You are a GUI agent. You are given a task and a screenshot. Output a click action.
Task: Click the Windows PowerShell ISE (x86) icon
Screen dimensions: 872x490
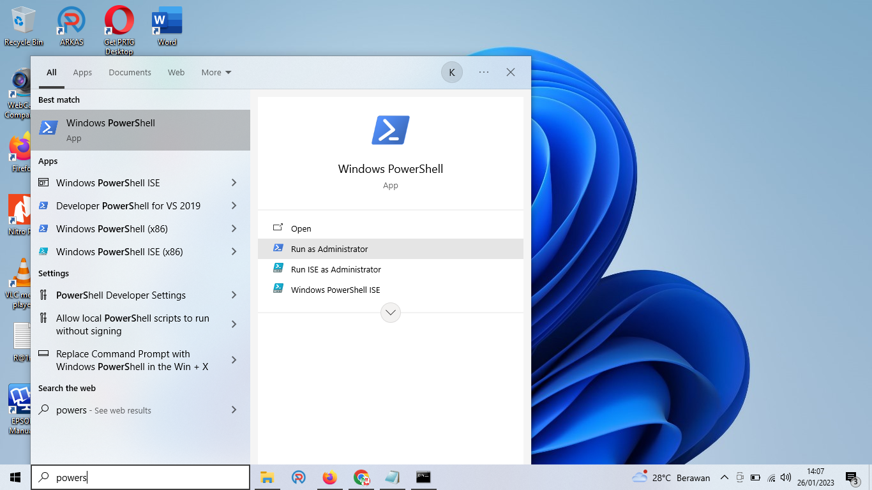(43, 251)
